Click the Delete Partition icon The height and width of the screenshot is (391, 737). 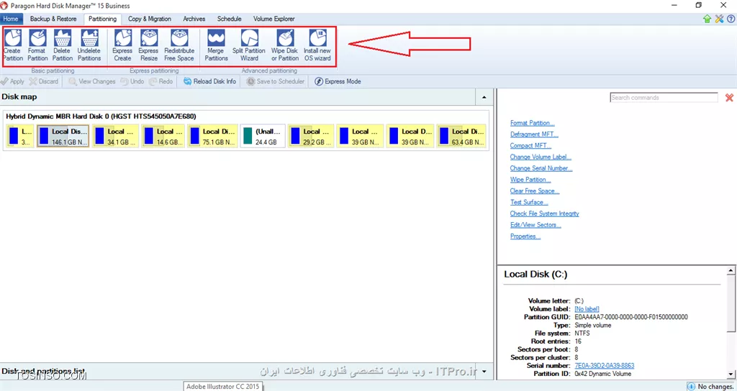click(63, 45)
